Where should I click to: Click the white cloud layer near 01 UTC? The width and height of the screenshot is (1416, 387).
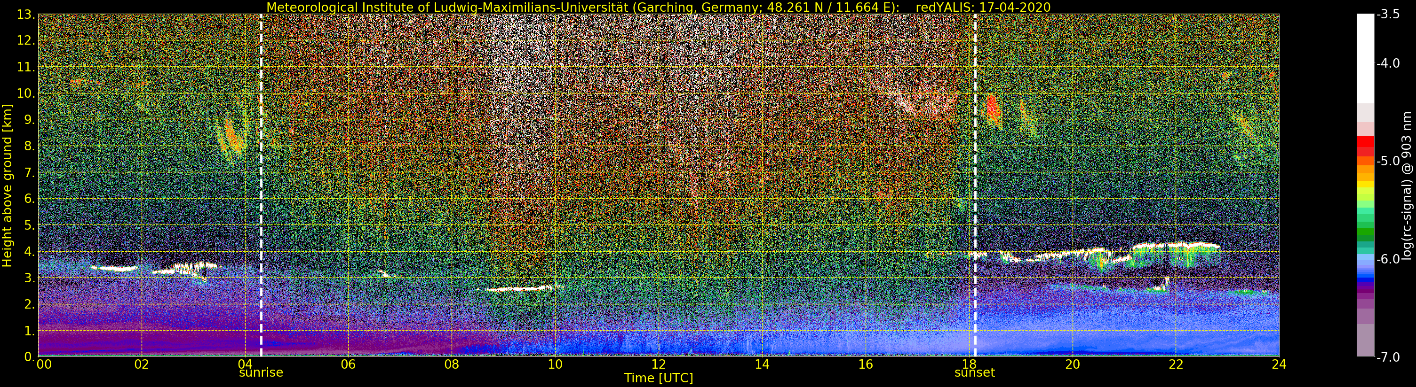coord(114,269)
